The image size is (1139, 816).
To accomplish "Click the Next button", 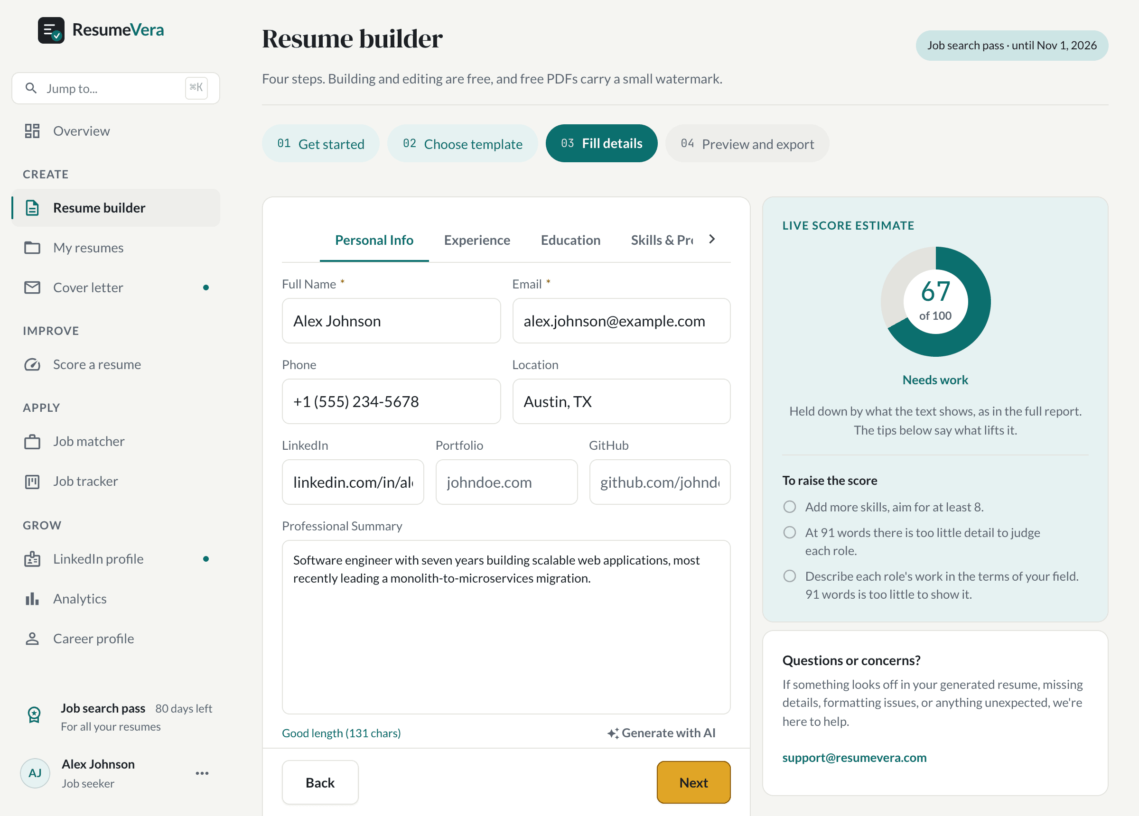I will point(693,782).
